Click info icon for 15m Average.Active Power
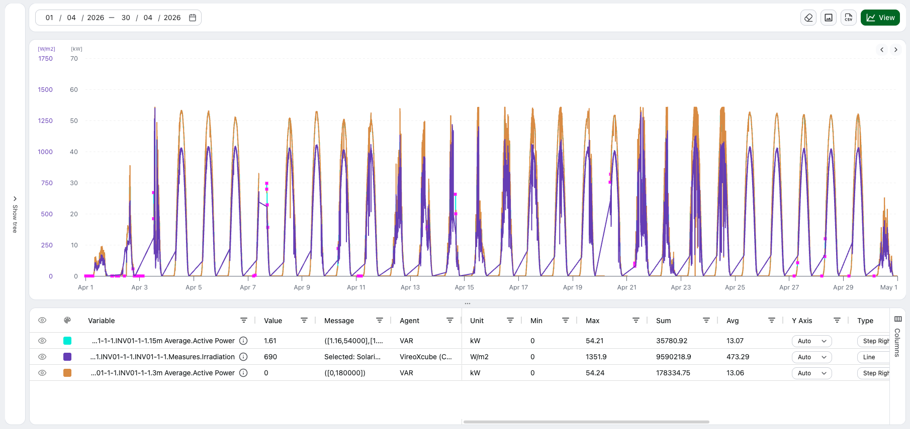The width and height of the screenshot is (910, 429). [x=243, y=341]
